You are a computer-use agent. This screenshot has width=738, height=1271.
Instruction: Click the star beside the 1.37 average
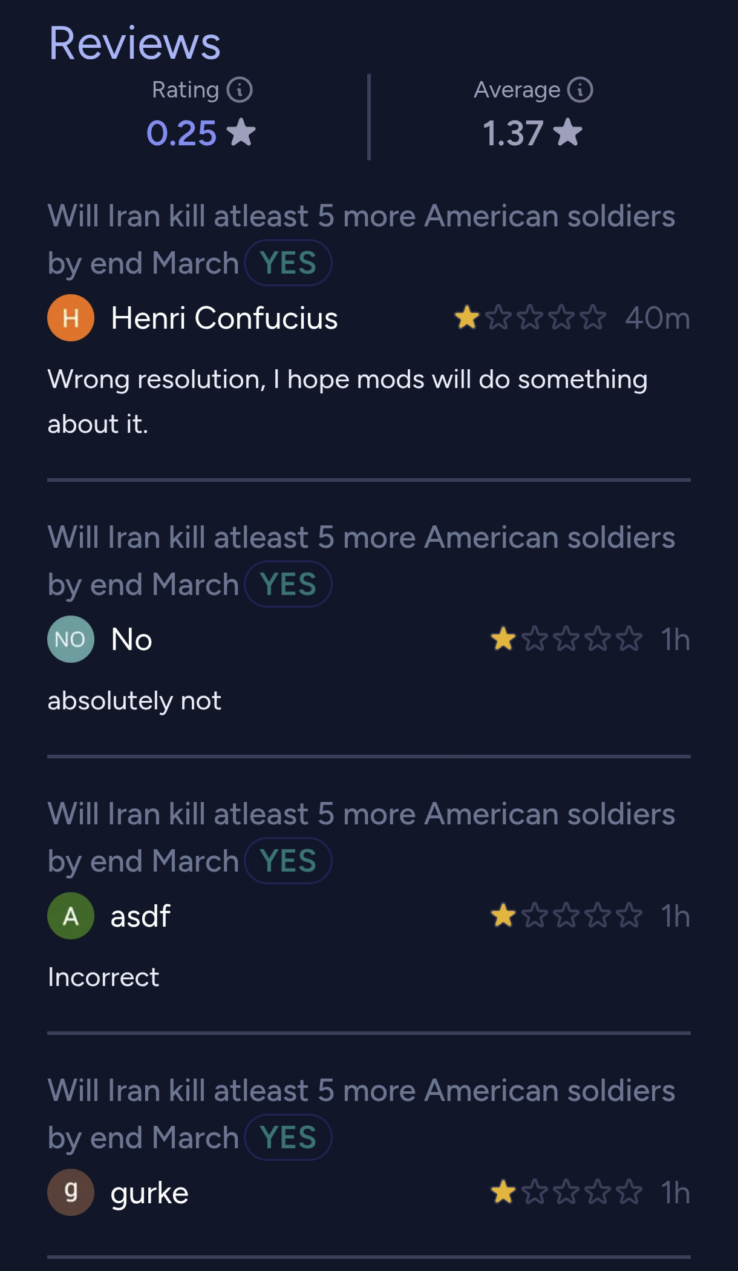(569, 133)
